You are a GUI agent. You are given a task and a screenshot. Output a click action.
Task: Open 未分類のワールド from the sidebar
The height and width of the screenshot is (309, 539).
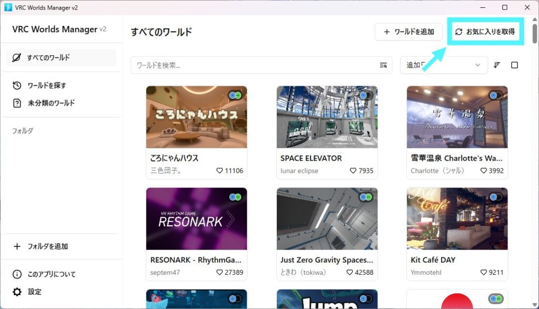pos(51,103)
